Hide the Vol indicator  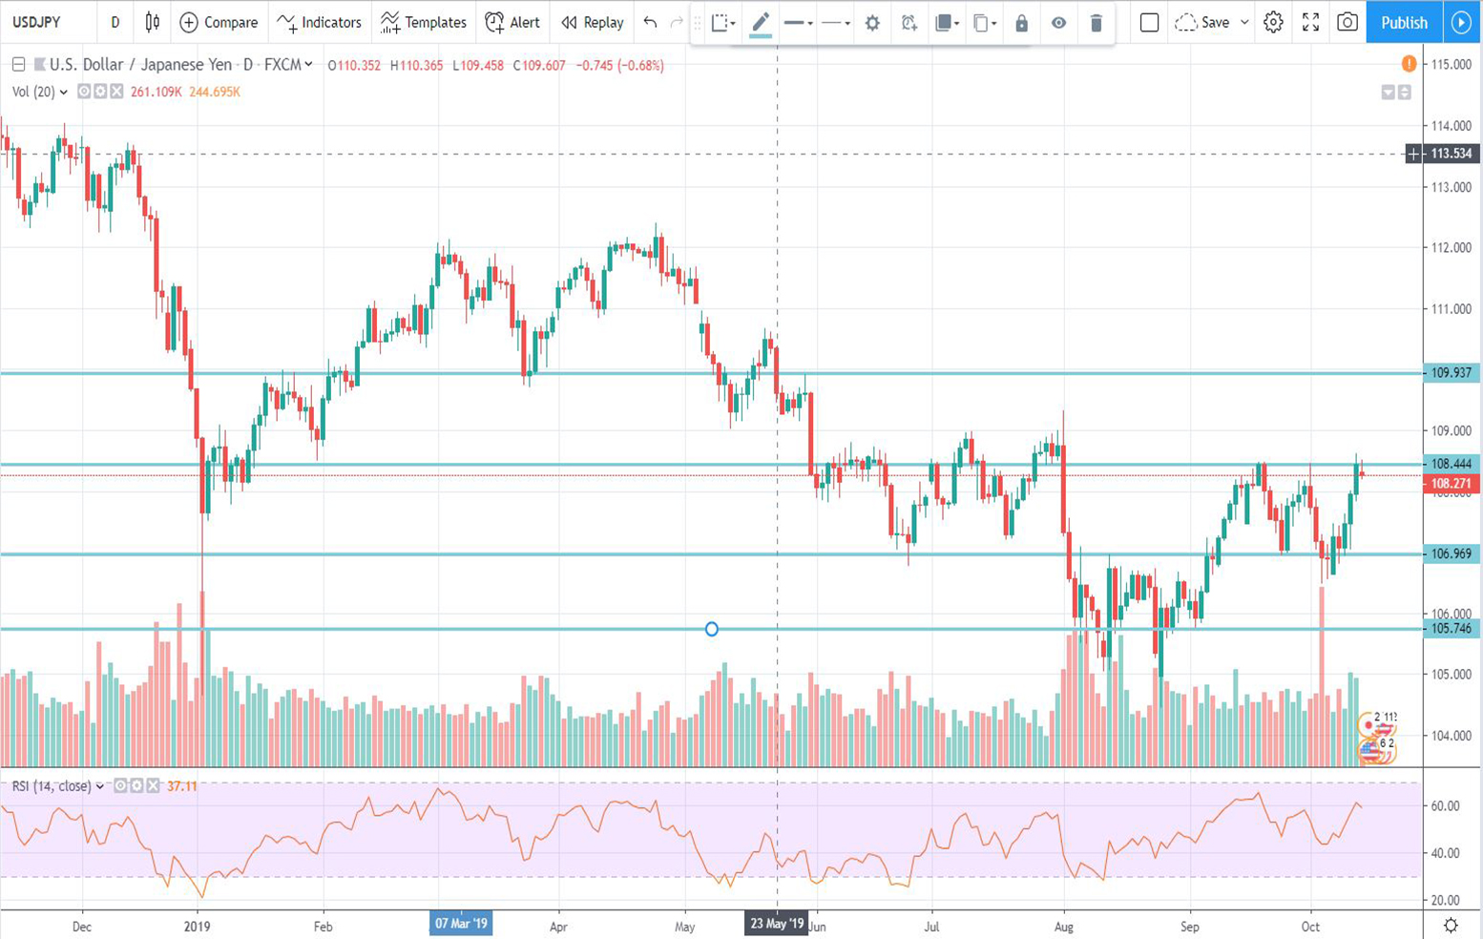click(x=83, y=92)
